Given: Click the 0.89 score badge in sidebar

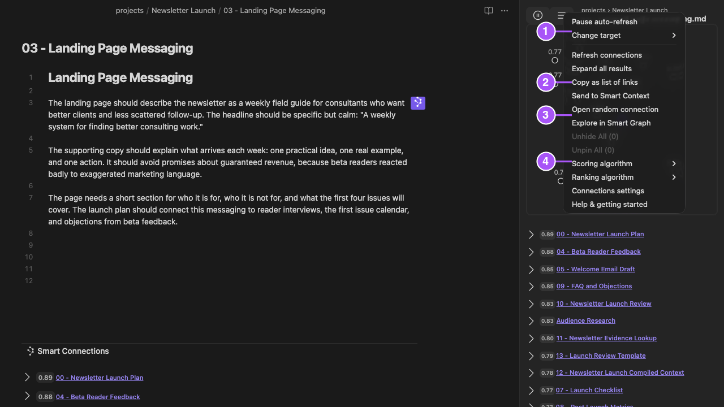Looking at the screenshot, I should (x=547, y=234).
